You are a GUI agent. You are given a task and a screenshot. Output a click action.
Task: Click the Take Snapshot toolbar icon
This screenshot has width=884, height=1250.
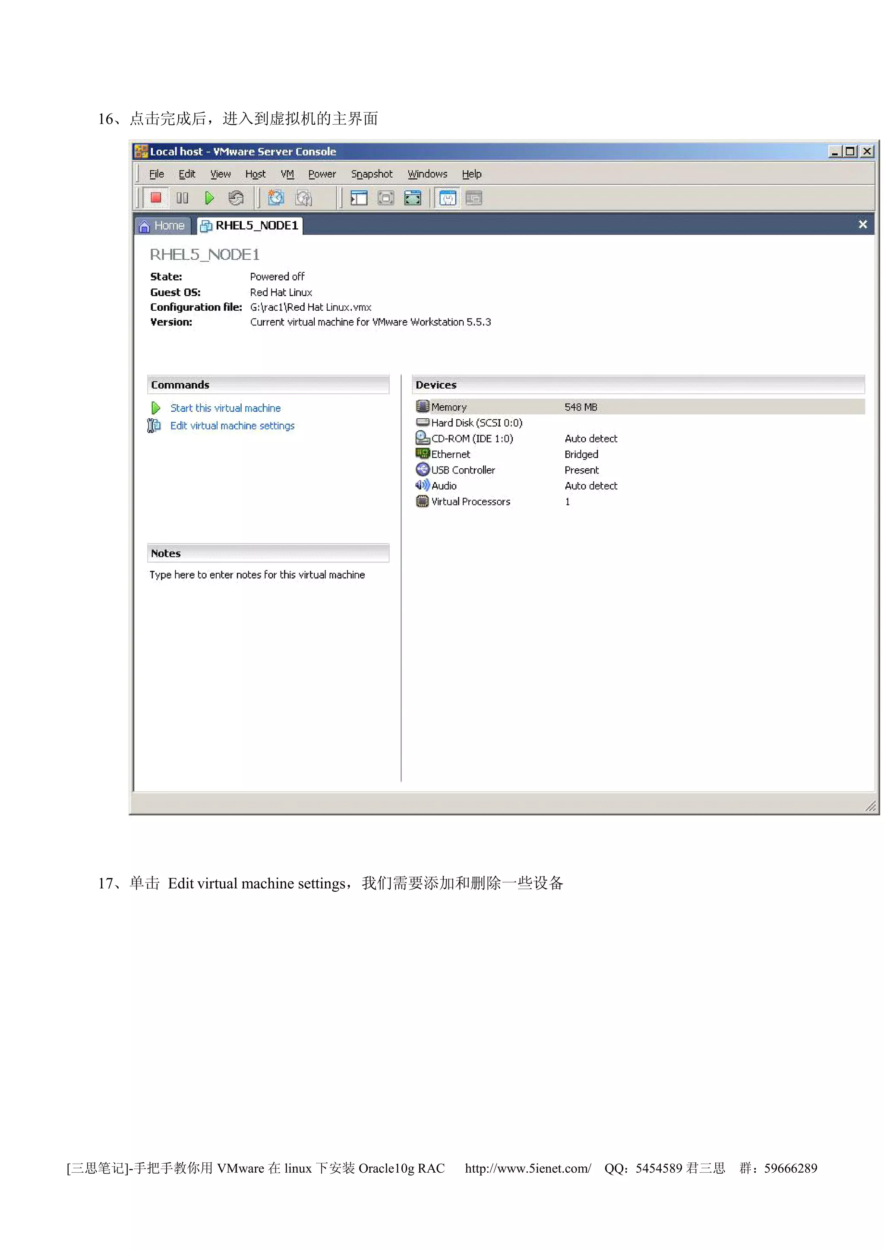276,198
